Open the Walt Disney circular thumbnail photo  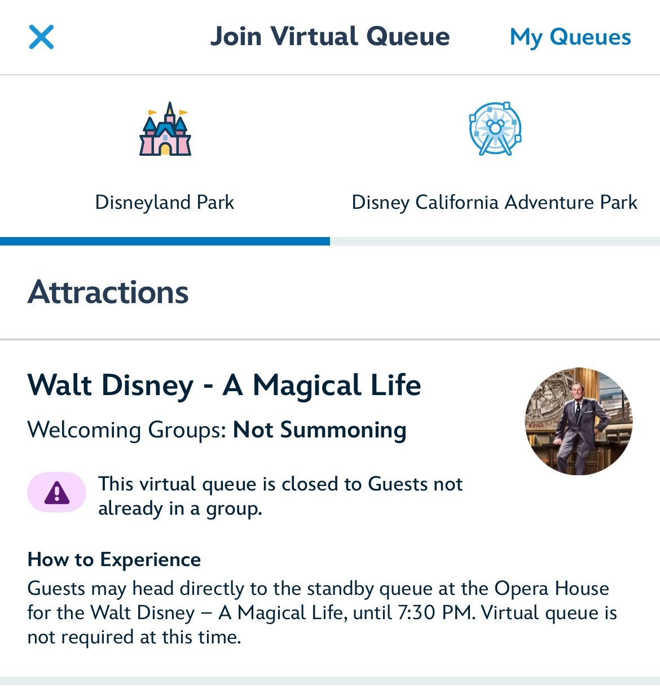578,421
